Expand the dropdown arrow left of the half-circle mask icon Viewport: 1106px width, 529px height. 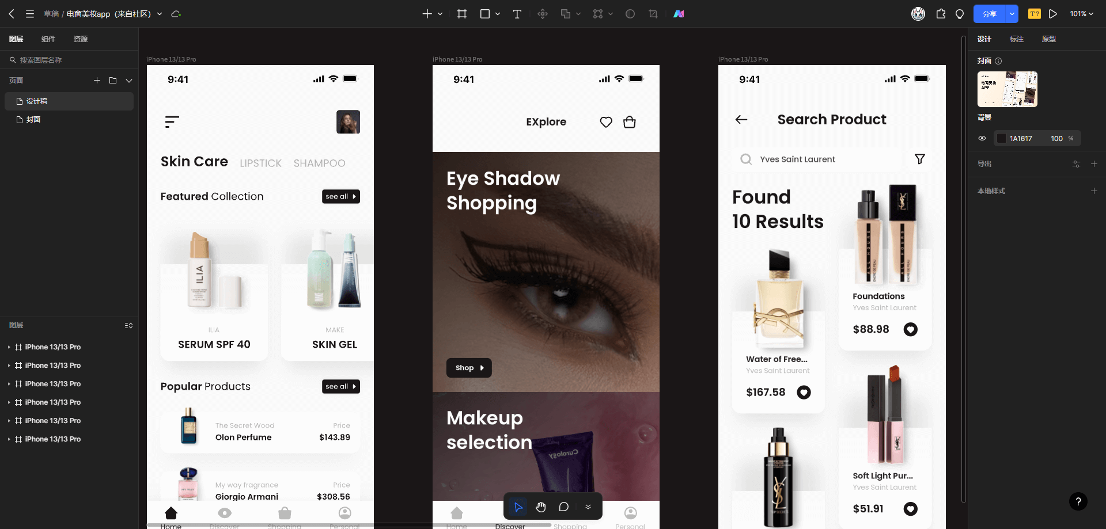click(611, 14)
